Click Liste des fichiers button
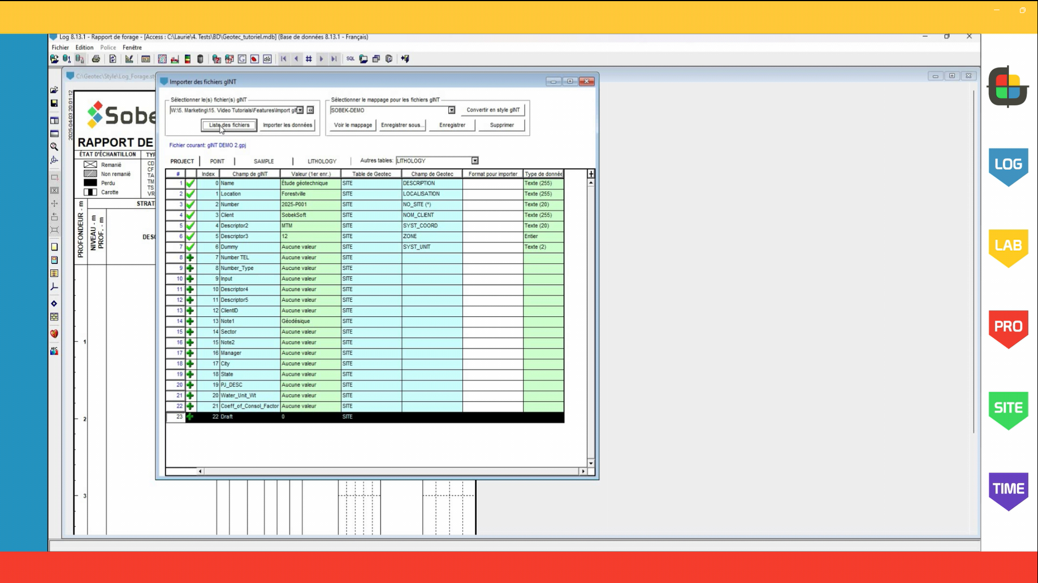This screenshot has width=1038, height=583. coord(229,125)
